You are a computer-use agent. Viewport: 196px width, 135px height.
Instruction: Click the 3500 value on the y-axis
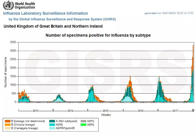pos(12,42)
